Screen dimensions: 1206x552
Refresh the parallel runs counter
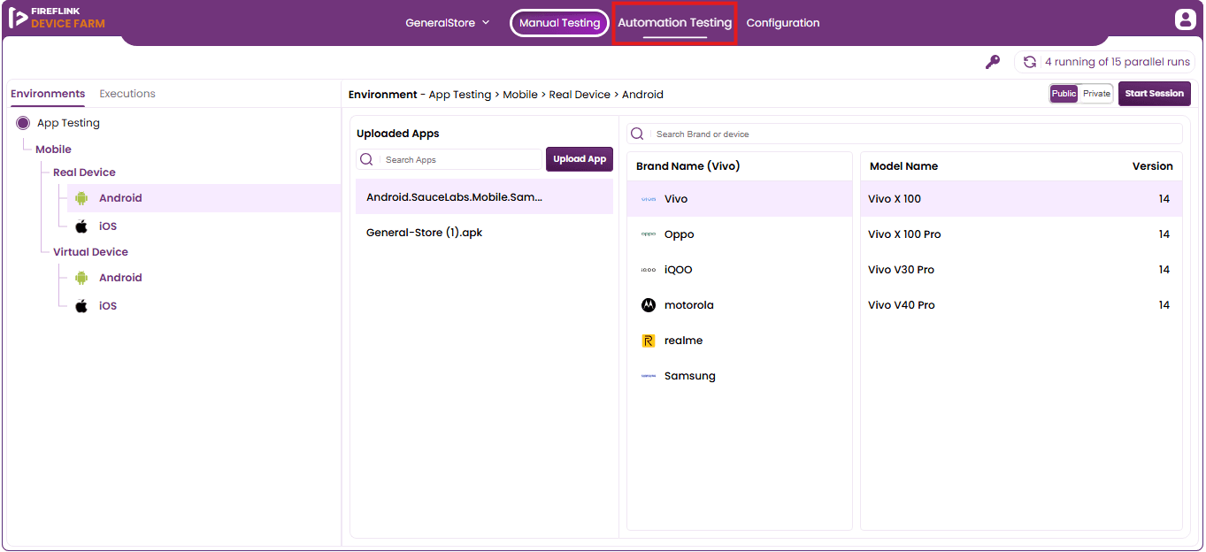(x=1030, y=62)
